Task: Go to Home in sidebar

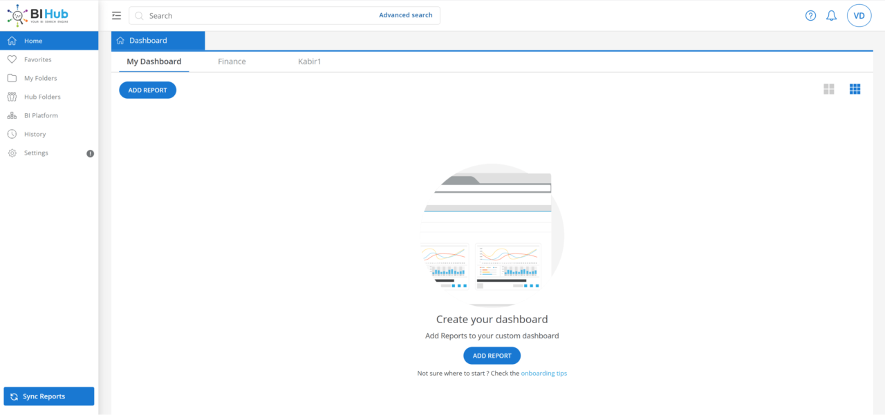Action: pyautogui.click(x=49, y=41)
